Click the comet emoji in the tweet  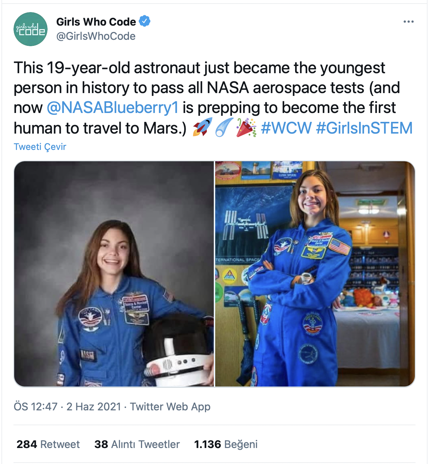[224, 127]
